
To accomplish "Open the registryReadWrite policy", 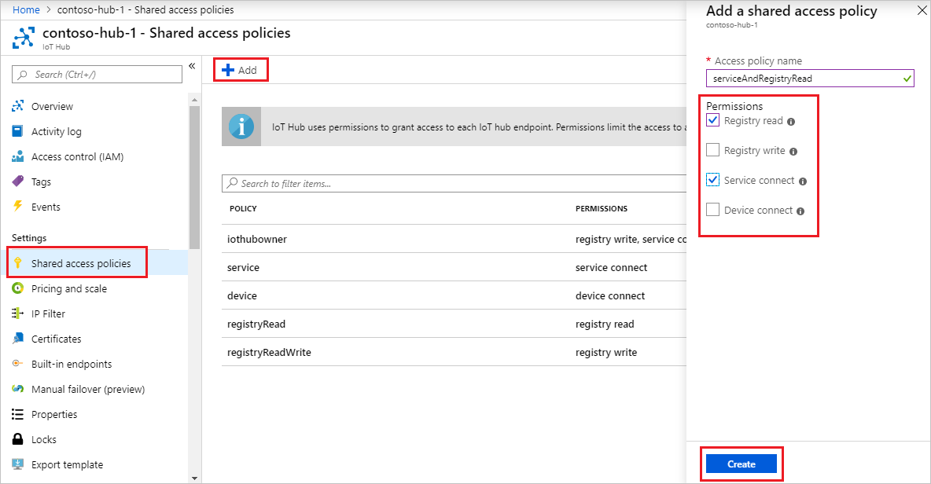I will click(x=454, y=352).
